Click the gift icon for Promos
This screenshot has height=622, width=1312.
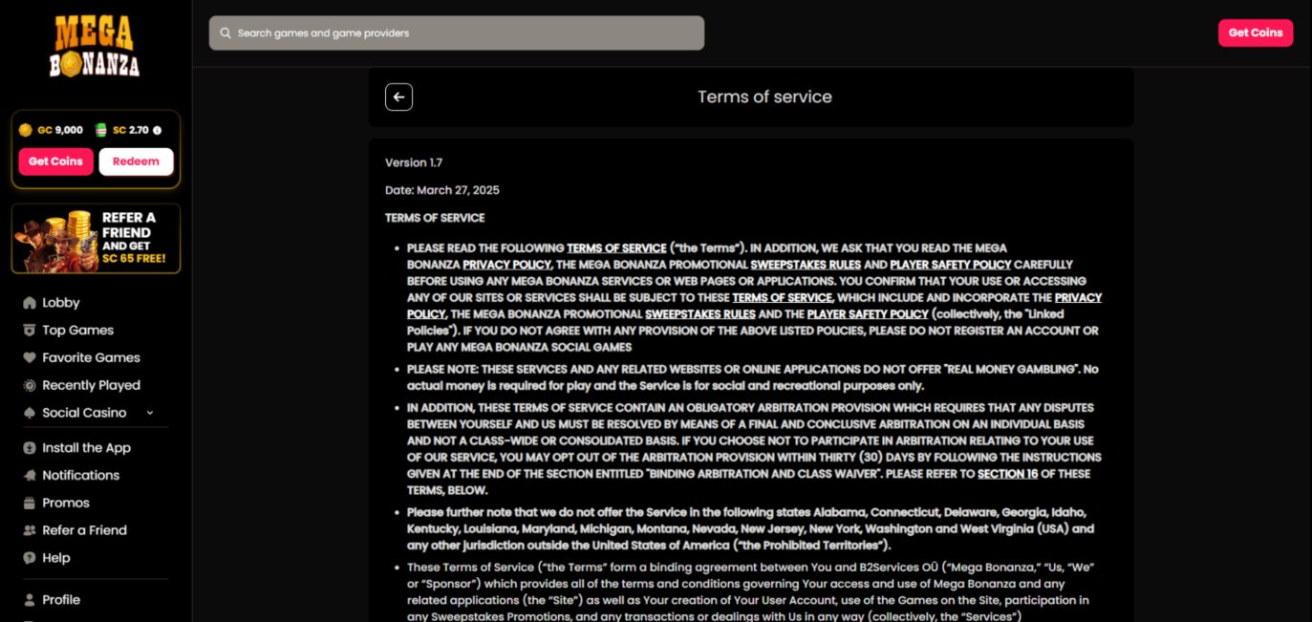pyautogui.click(x=30, y=504)
